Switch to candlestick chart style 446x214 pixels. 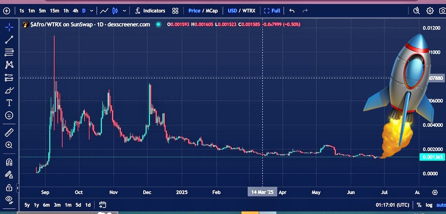(115, 11)
